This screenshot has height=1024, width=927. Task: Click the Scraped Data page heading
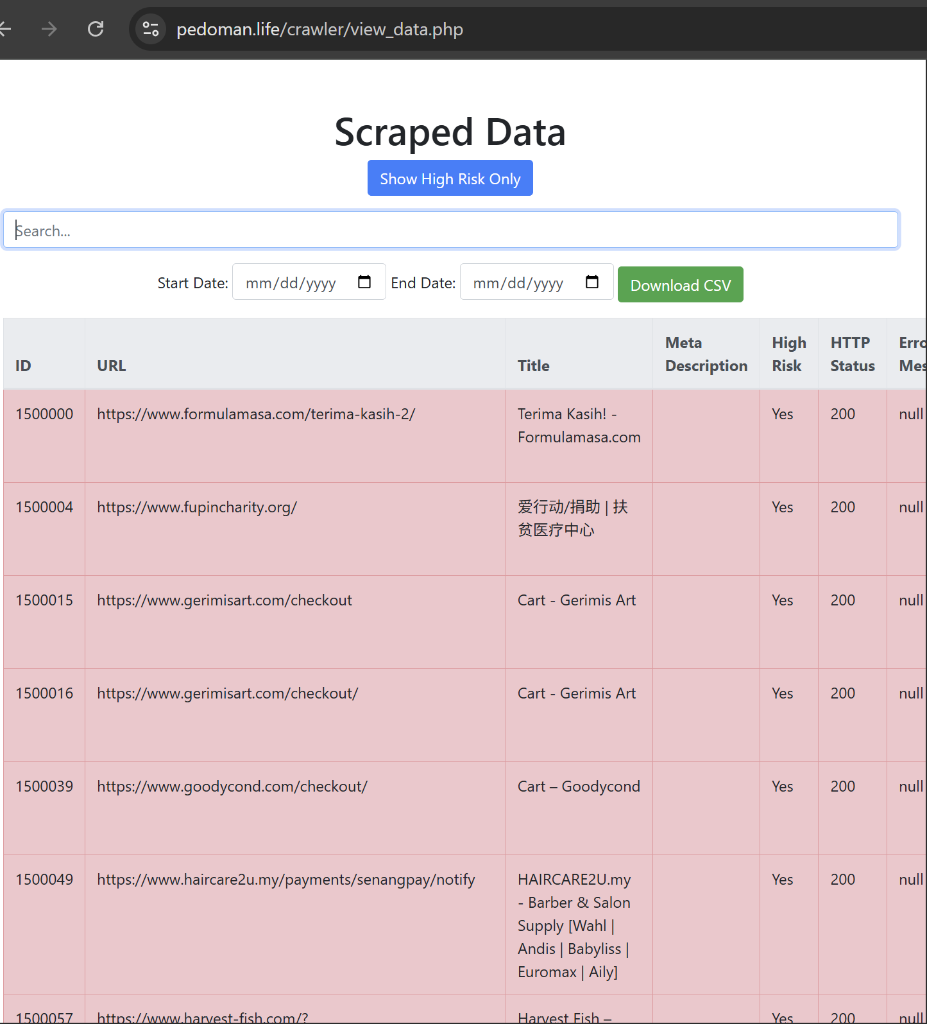450,132
